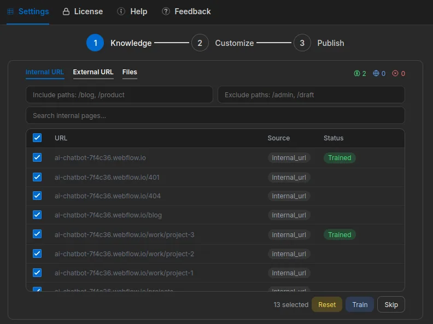The width and height of the screenshot is (433, 324).
Task: Focus the Include paths input field
Action: [119, 95]
